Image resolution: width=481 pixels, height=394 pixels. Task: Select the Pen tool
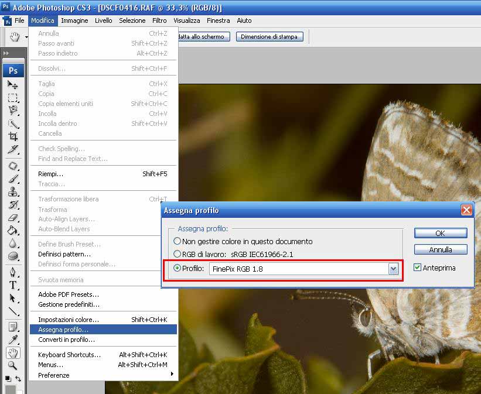(13, 272)
